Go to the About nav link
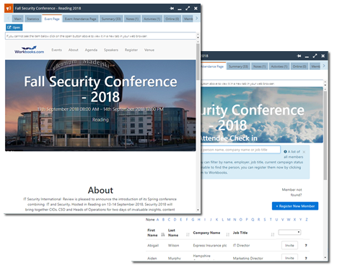 [74, 50]
